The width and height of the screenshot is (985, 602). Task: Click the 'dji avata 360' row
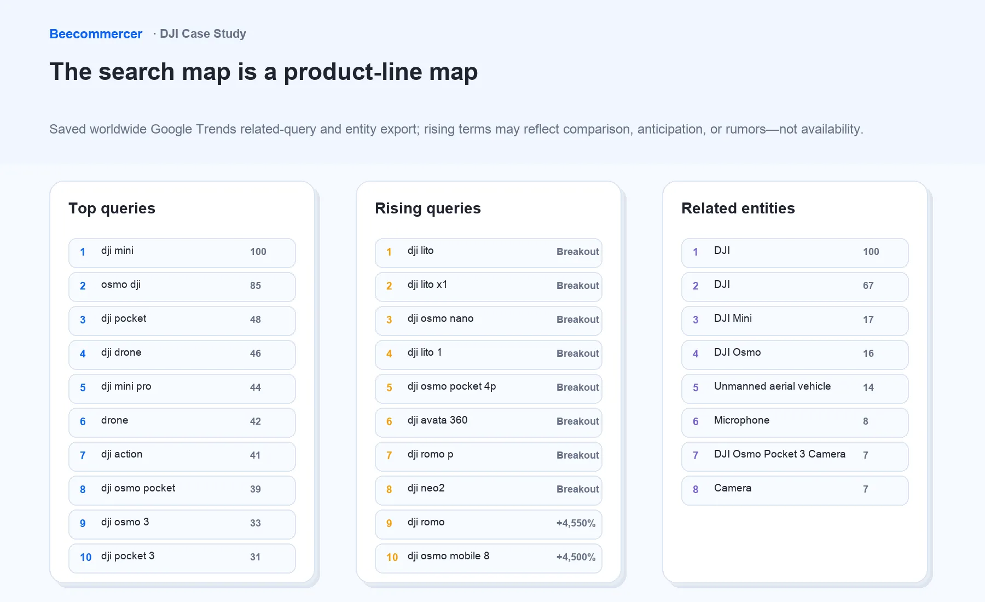[x=489, y=422]
